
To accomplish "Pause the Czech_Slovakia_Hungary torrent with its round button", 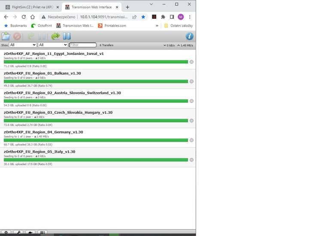I will (191, 121).
